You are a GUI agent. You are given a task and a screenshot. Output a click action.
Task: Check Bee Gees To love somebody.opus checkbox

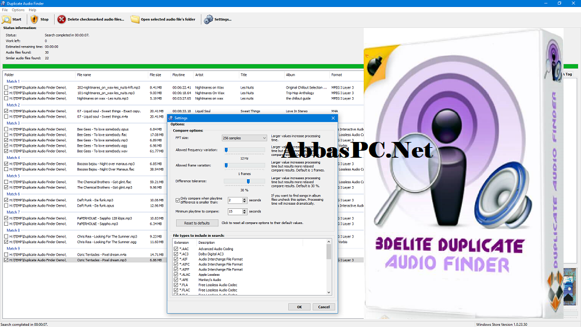(6, 129)
